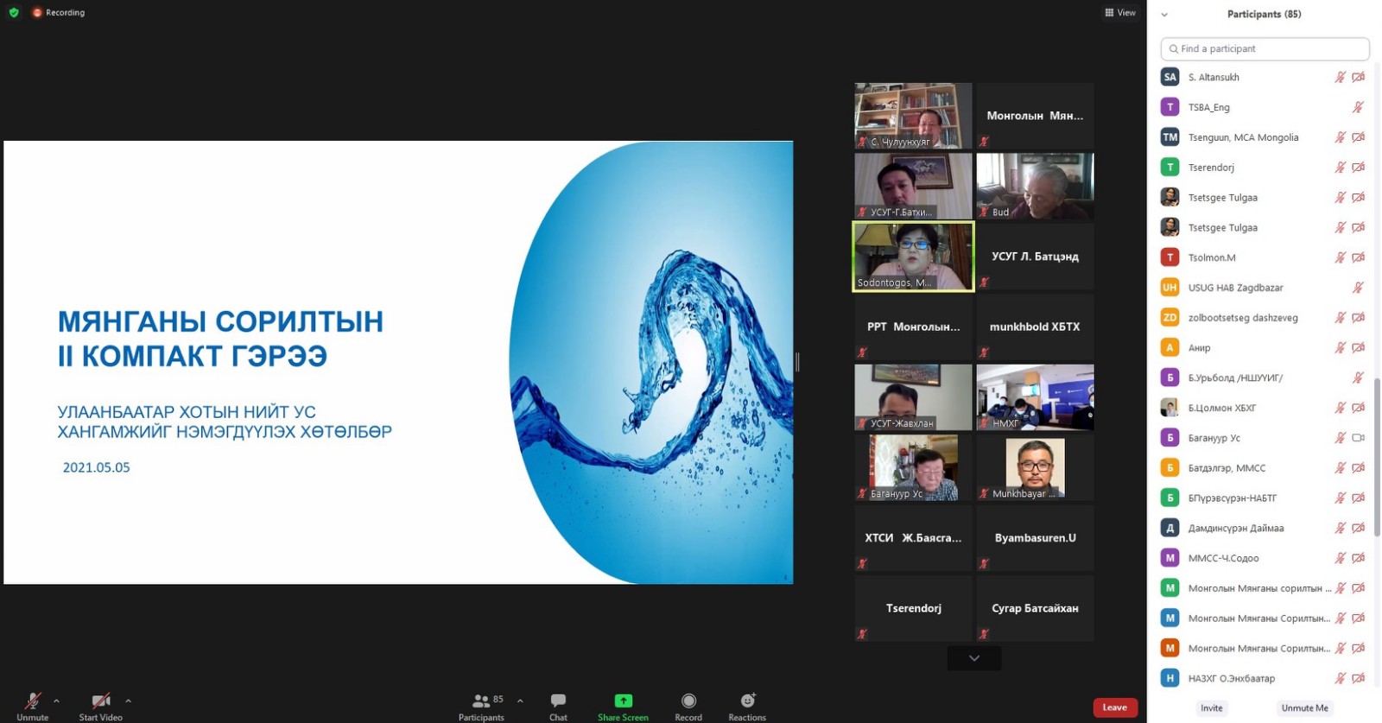The width and height of the screenshot is (1382, 723).
Task: Click the Unmute Me button
Action: 1304,708
